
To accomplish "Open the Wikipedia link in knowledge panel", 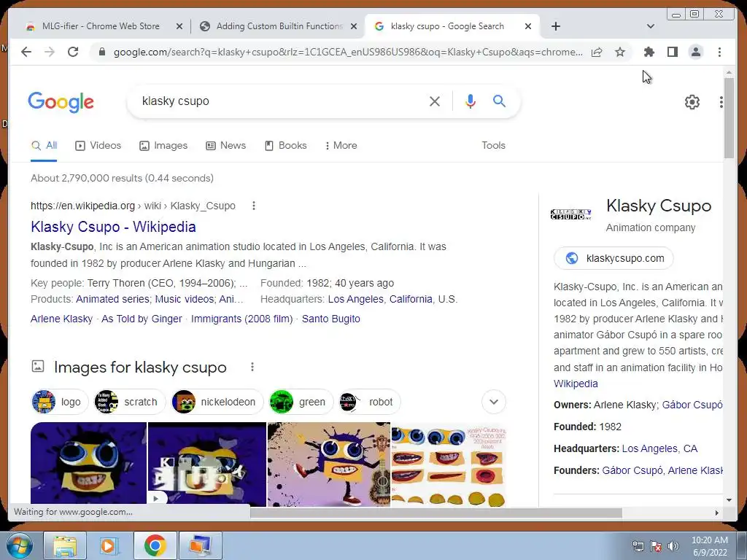I will (x=576, y=384).
